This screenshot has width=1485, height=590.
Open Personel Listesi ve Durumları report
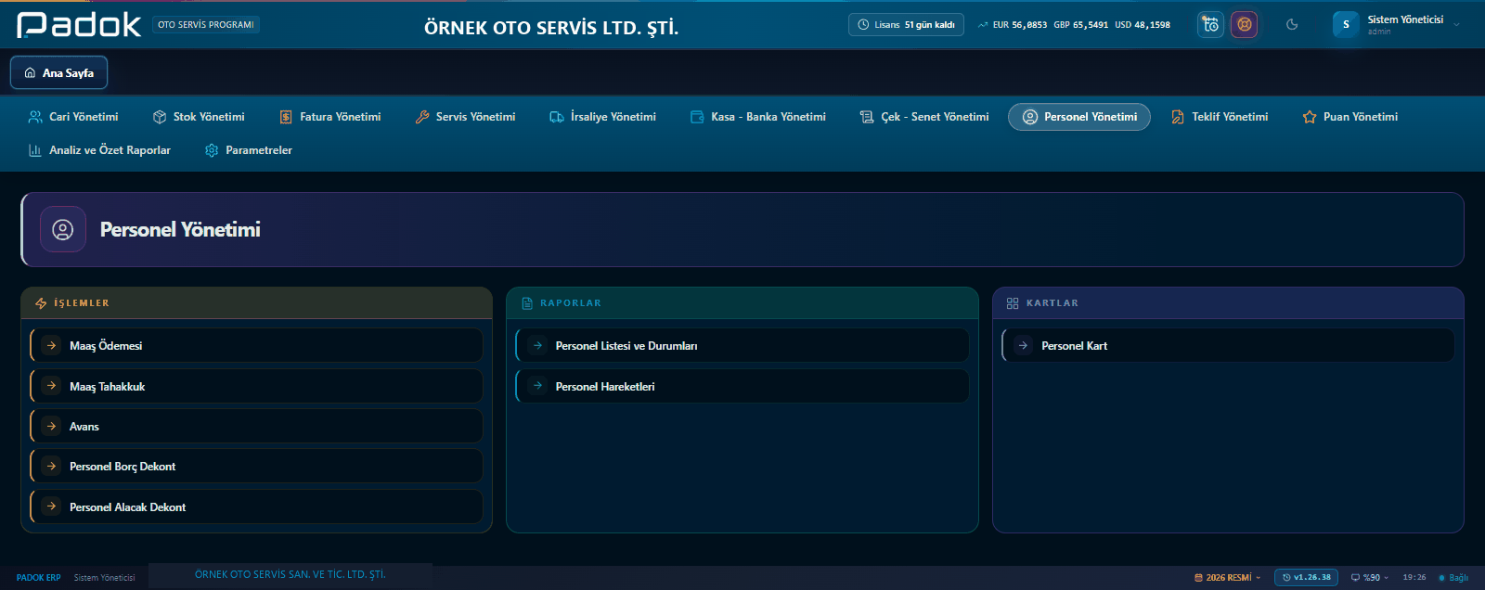(742, 345)
